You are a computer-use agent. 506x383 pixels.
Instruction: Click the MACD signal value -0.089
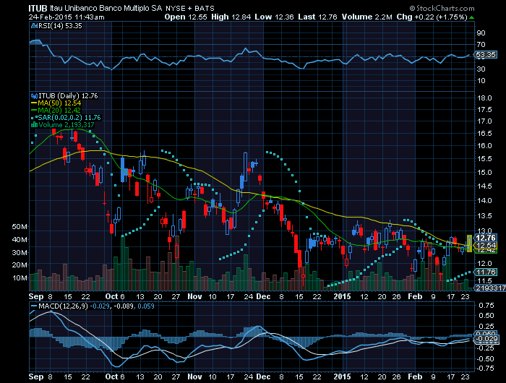[124, 306]
